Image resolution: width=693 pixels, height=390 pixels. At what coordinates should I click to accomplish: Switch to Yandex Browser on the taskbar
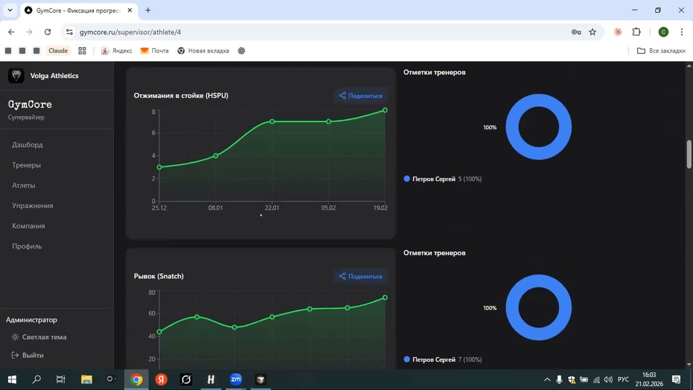coord(161,380)
